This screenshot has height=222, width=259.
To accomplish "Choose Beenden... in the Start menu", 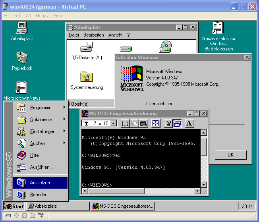I will [40, 195].
